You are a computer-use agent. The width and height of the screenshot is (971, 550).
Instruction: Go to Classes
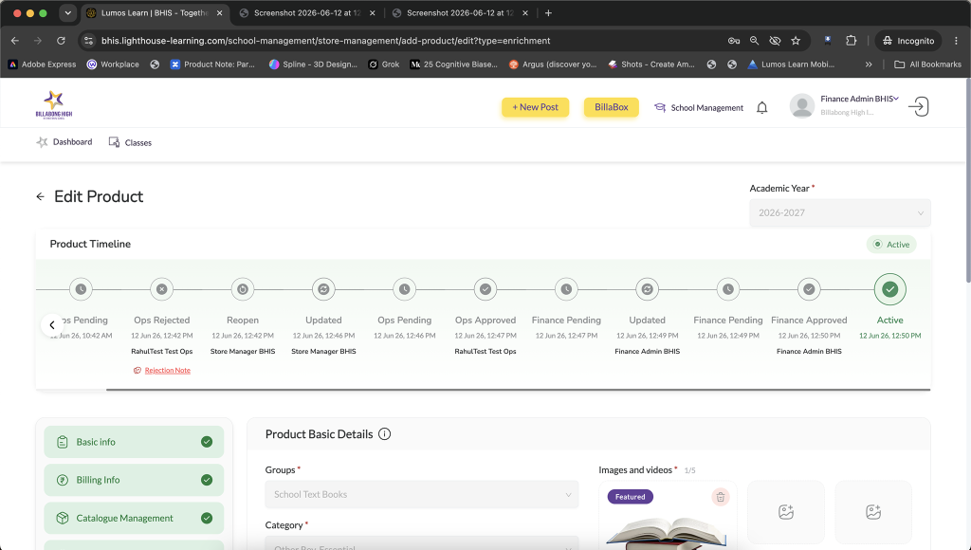click(130, 142)
